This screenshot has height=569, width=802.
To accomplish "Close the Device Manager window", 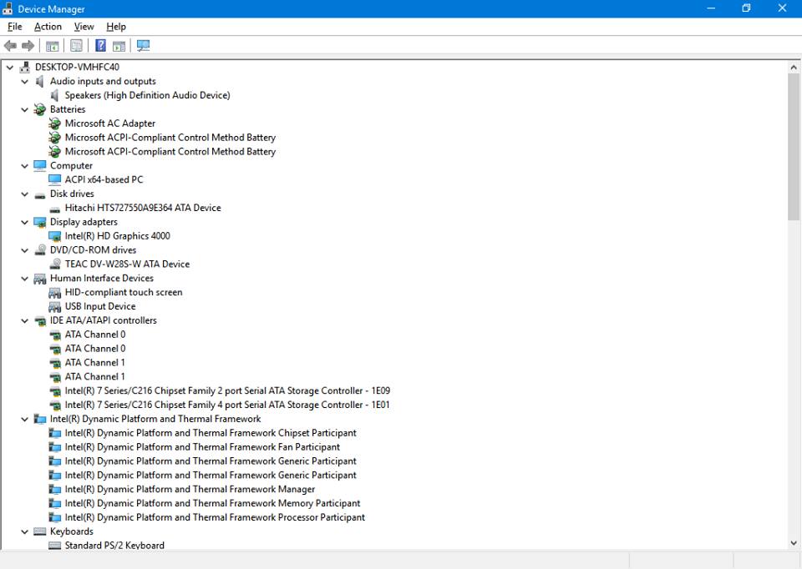I will [783, 8].
